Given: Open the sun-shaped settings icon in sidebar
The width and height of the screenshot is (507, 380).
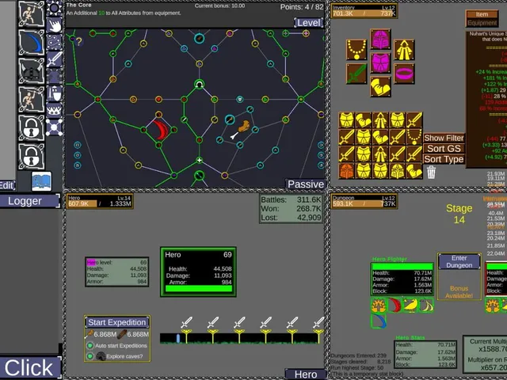Looking at the screenshot, I should (x=54, y=8).
